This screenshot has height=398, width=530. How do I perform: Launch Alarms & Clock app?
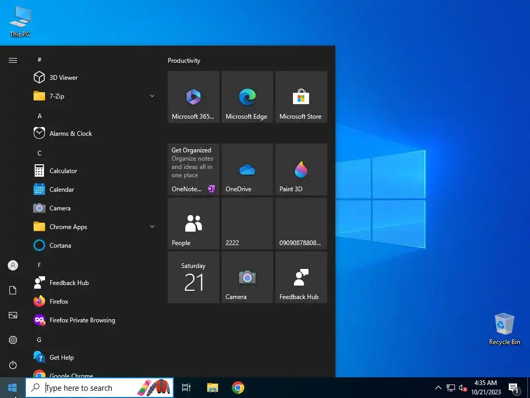click(95, 133)
